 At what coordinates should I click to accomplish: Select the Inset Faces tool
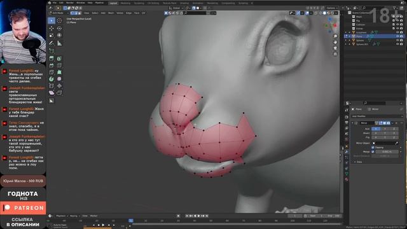(59, 59)
